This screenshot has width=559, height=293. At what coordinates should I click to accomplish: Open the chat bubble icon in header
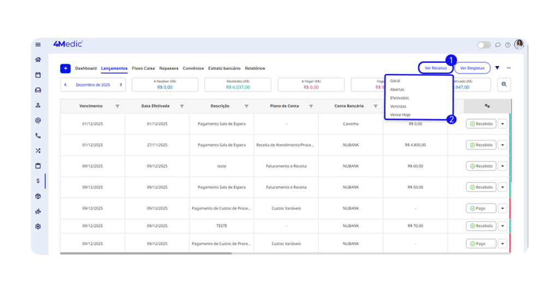coord(498,45)
